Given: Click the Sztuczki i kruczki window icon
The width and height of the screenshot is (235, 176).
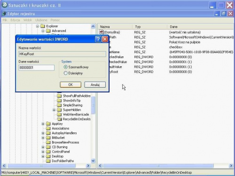Looking at the screenshot, I should (x=4, y=5).
